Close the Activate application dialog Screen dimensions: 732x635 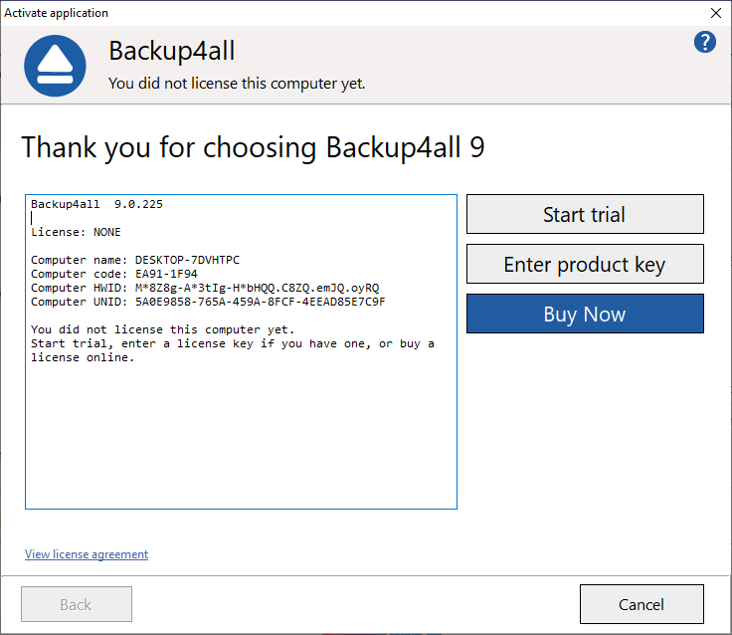716,13
